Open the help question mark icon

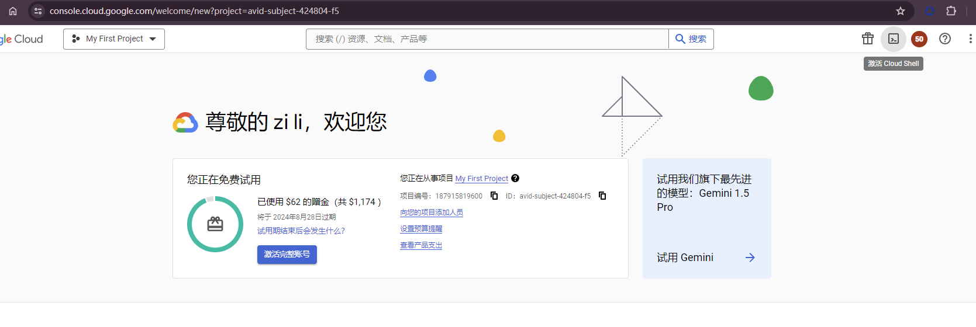pos(945,39)
